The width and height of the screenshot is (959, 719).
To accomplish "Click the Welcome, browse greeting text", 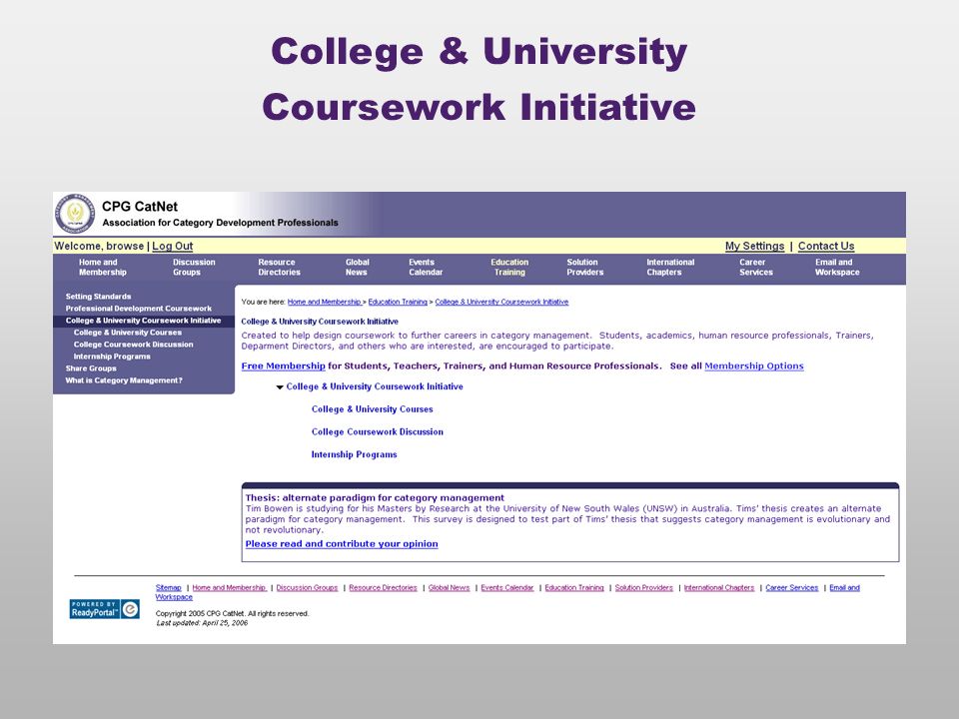I will click(99, 246).
